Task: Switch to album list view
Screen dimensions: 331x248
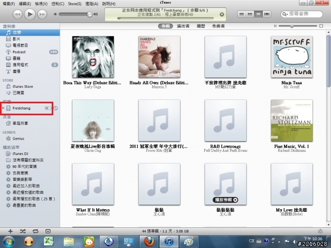Action: tap(250, 14)
